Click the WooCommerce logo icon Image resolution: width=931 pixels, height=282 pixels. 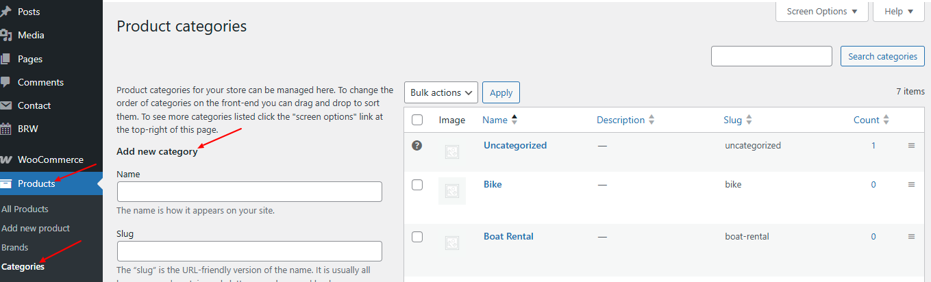[x=5, y=159]
